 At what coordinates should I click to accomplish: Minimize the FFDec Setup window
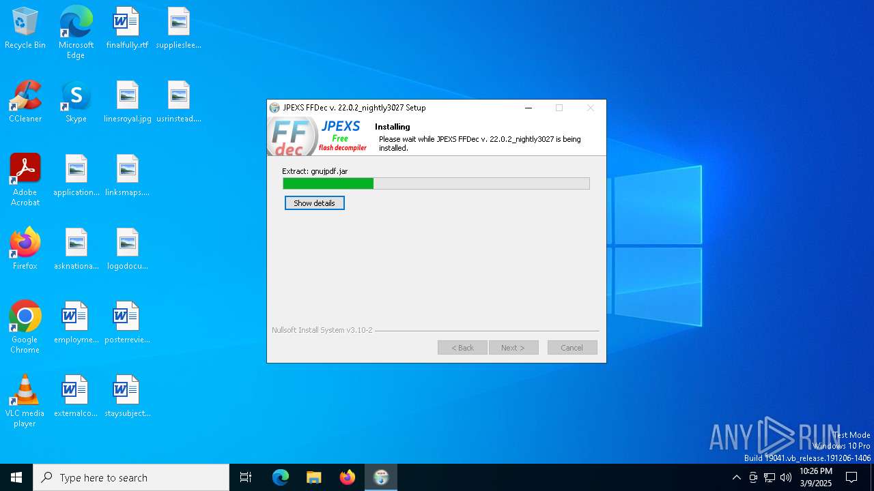(528, 108)
